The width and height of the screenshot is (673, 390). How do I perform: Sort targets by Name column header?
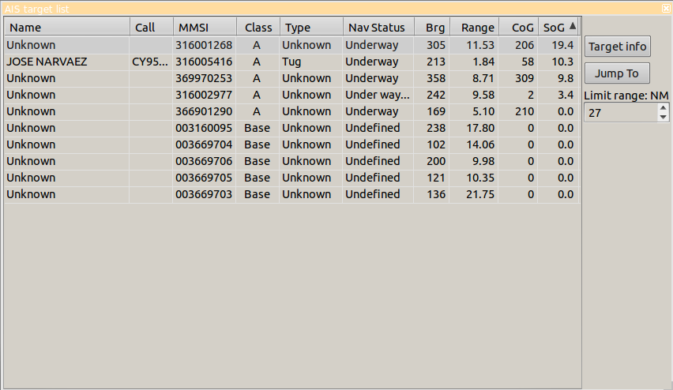[x=66, y=28]
